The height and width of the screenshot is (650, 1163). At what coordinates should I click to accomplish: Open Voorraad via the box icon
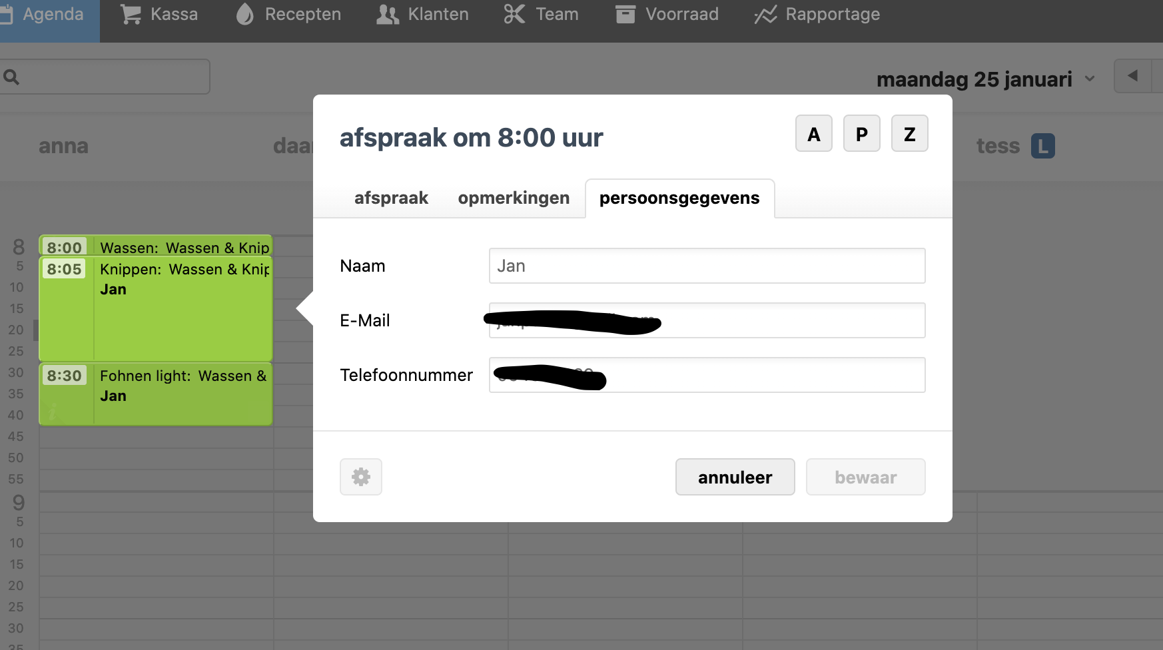625,15
